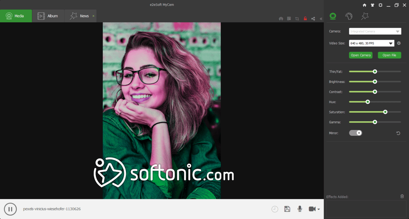Collapse the side panel with double chevron
409x219 pixels.
coord(321,19)
